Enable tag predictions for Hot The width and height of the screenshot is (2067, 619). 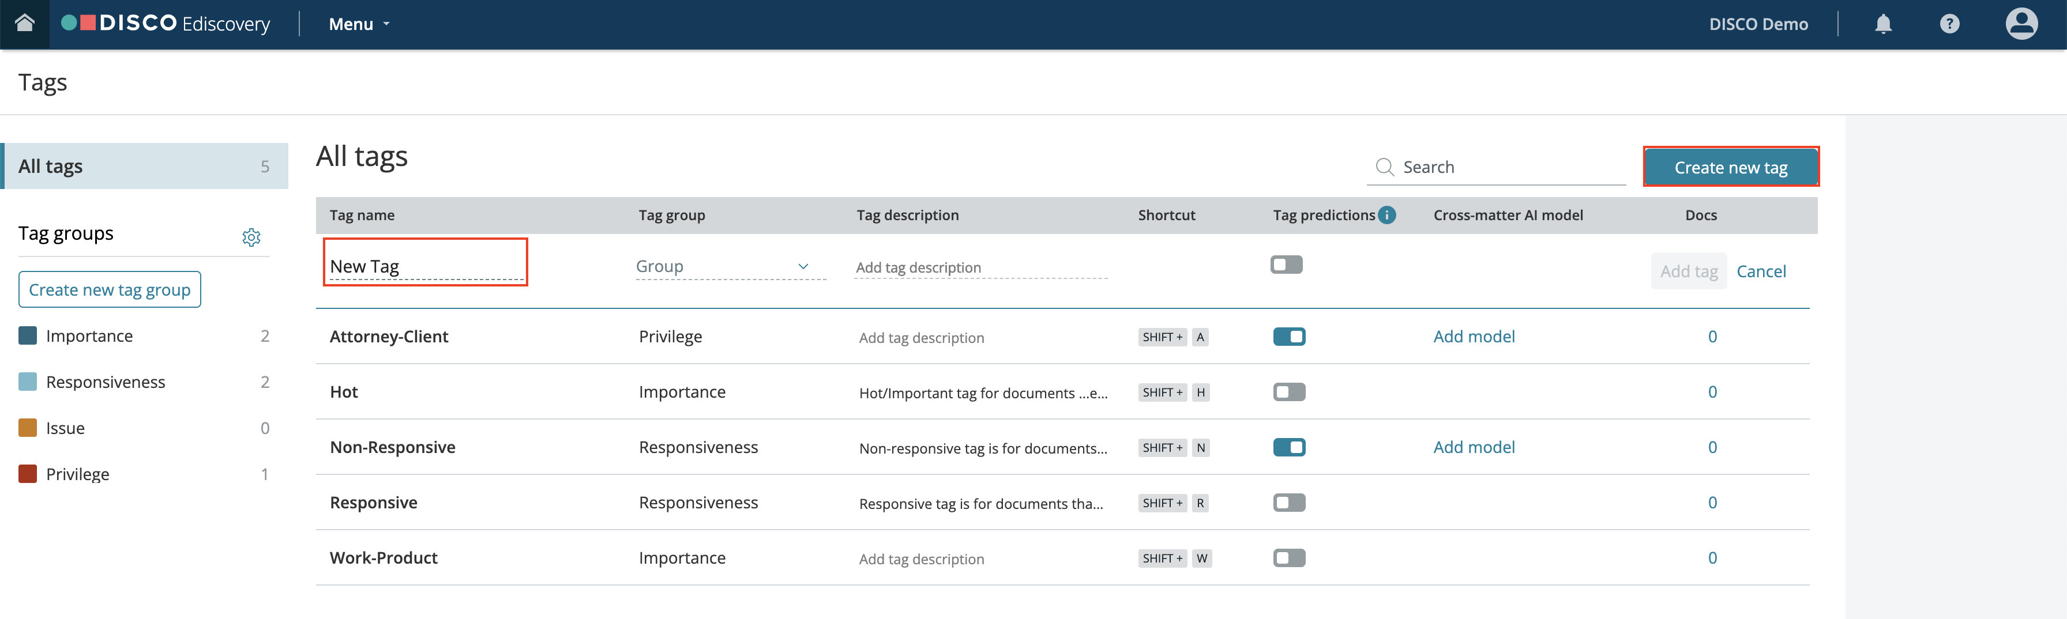(x=1288, y=391)
